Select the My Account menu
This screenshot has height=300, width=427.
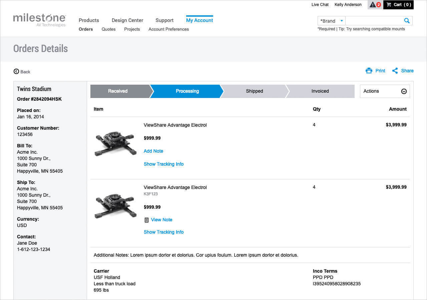coord(199,20)
